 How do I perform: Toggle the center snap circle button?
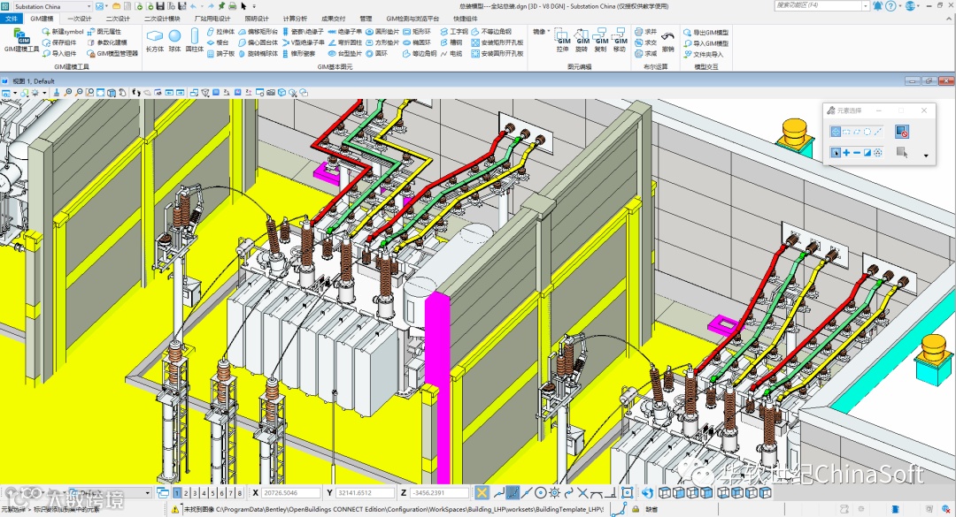540,492
